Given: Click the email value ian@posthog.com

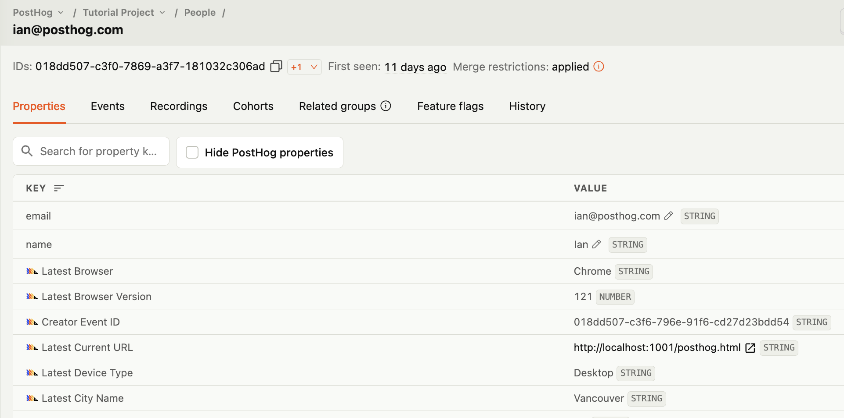Looking at the screenshot, I should (x=617, y=216).
